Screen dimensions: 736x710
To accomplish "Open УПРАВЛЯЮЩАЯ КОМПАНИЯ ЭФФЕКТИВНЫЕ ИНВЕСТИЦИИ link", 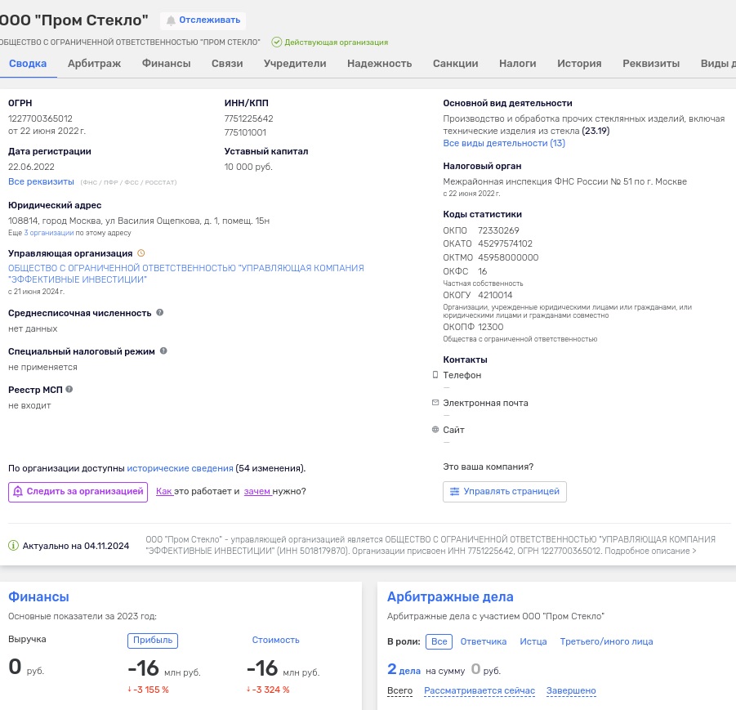I will (x=186, y=274).
